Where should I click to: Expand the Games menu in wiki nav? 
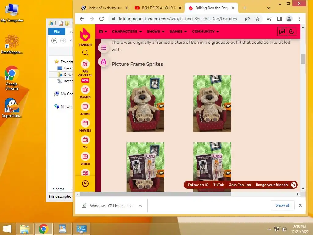coord(178,32)
